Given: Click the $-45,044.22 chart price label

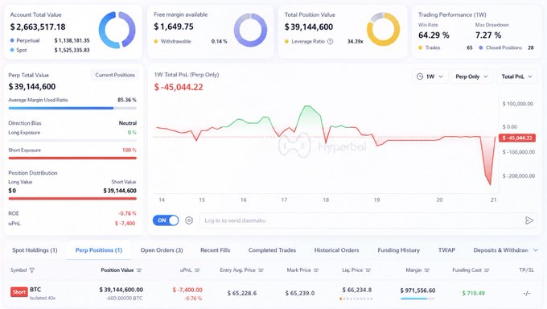Looking at the screenshot, I should [x=517, y=138].
